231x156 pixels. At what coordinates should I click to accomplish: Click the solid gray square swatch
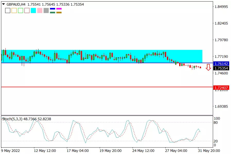[46, 11]
